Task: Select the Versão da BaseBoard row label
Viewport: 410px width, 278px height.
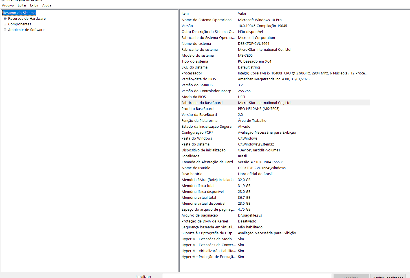Action: (x=199, y=115)
